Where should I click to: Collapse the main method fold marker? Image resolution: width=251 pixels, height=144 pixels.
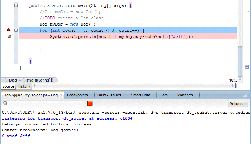pyautogui.click(x=16, y=5)
